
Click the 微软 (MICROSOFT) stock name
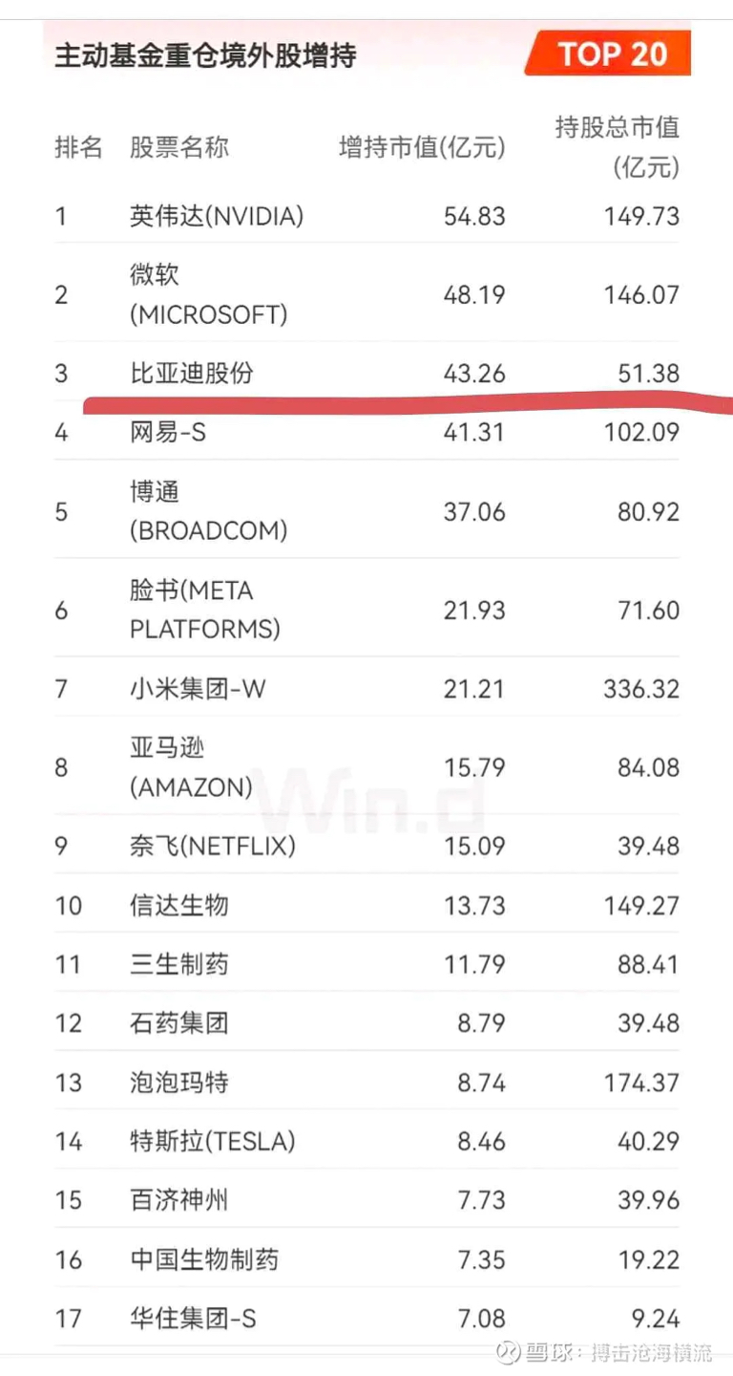[208, 294]
